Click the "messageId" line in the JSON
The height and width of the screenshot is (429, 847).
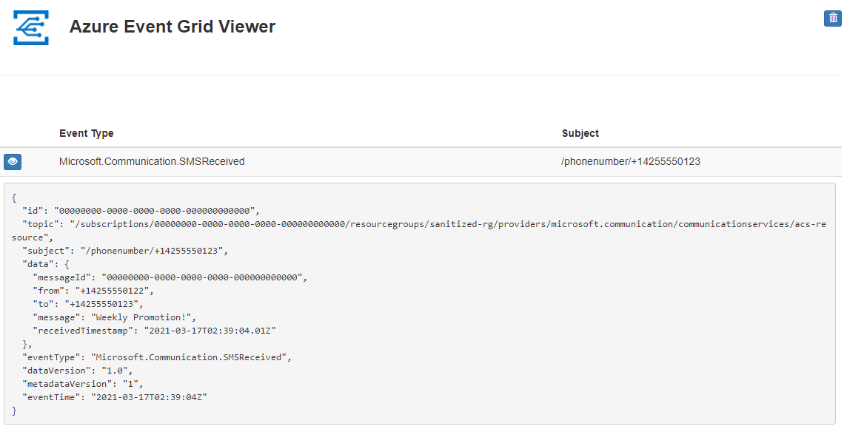click(170, 277)
